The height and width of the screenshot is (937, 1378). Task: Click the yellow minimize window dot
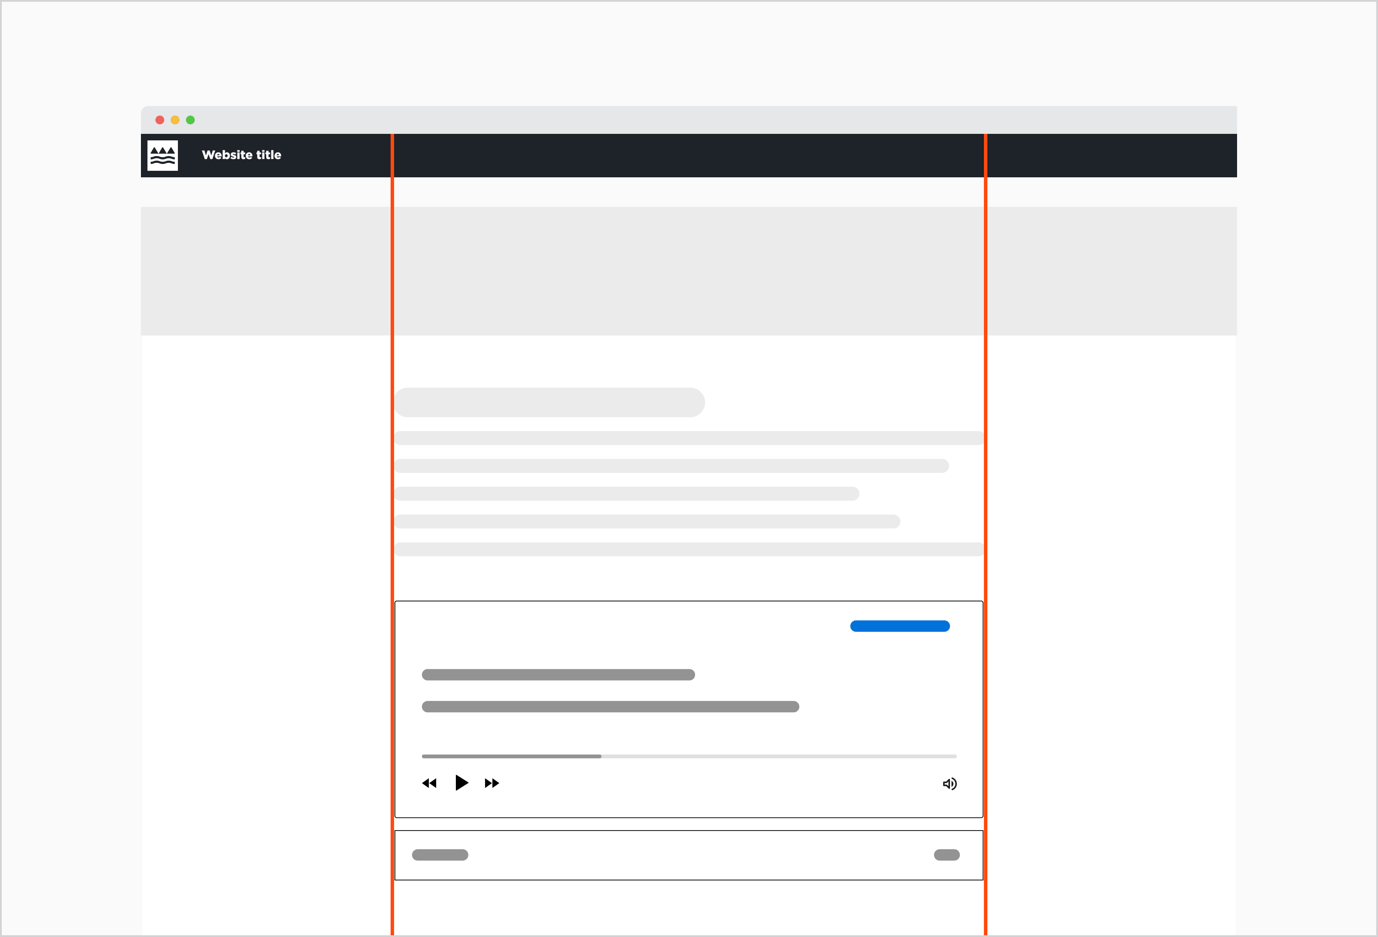(175, 120)
